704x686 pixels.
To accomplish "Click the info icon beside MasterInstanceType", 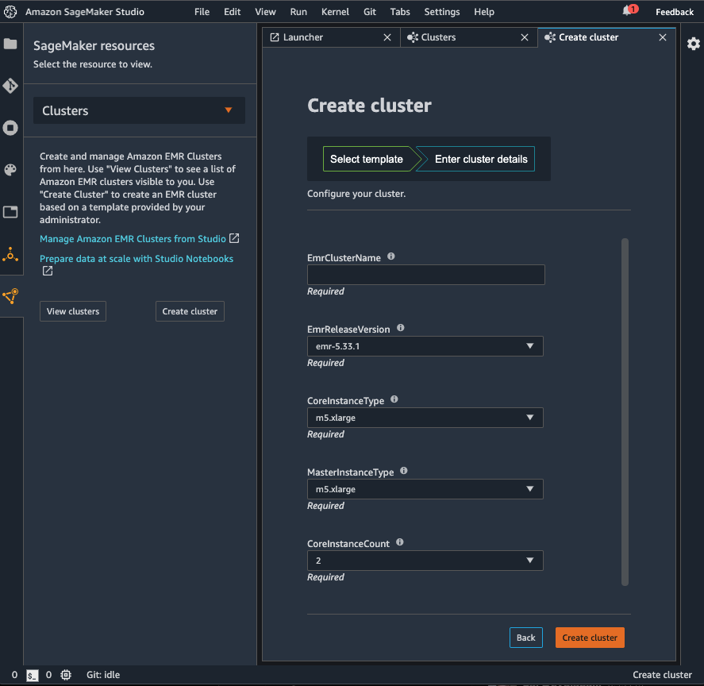I will tap(404, 470).
